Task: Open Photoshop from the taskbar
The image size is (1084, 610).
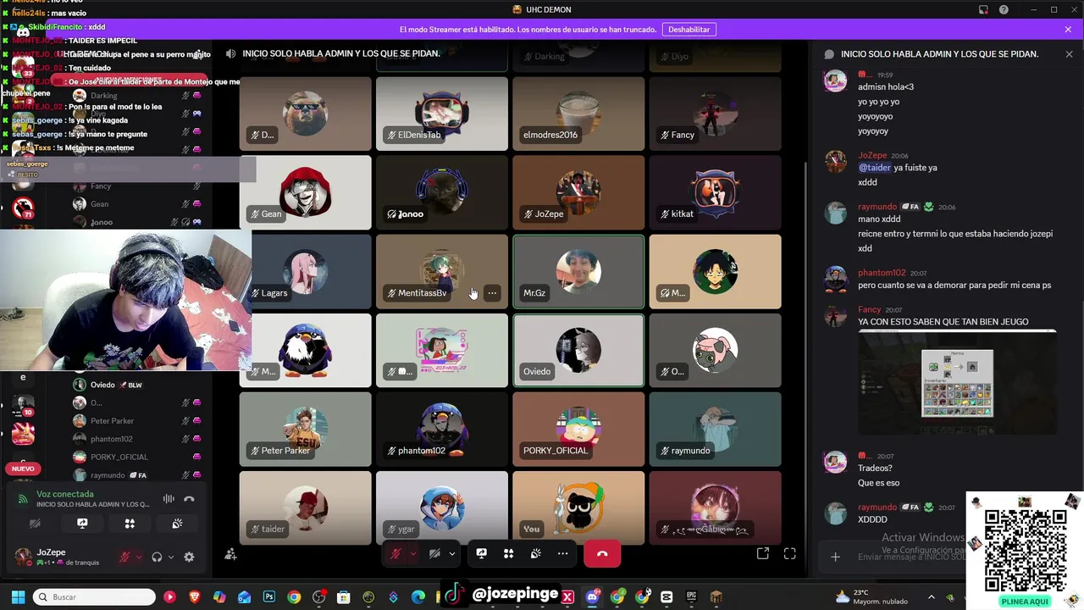Action: tap(269, 597)
